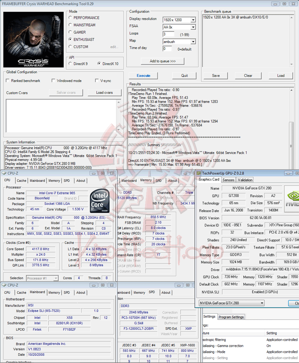Switch to Validation tab in GPU-Z
Screen dimensions: 299x363
point(245,180)
